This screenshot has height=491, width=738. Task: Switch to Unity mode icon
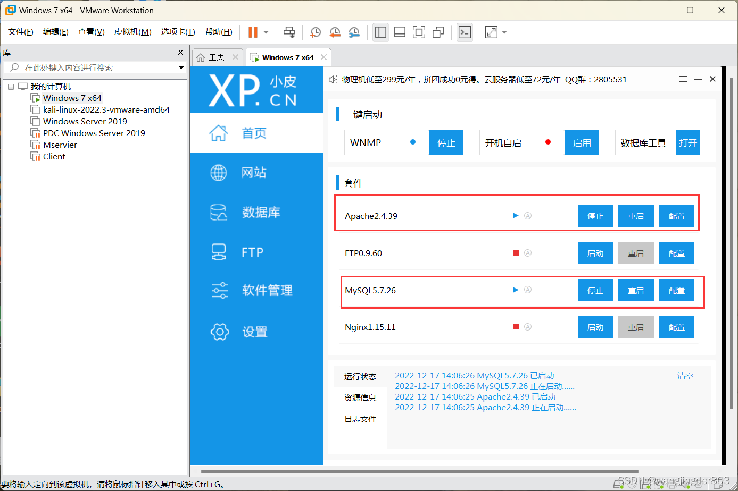click(x=438, y=32)
